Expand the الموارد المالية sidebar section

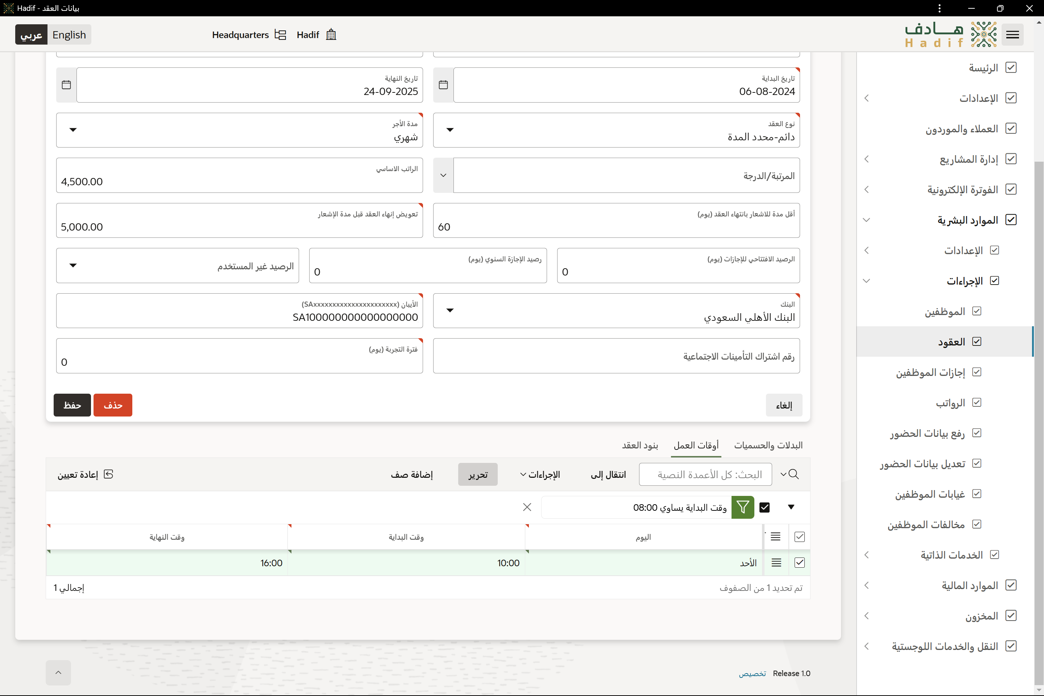pyautogui.click(x=866, y=585)
